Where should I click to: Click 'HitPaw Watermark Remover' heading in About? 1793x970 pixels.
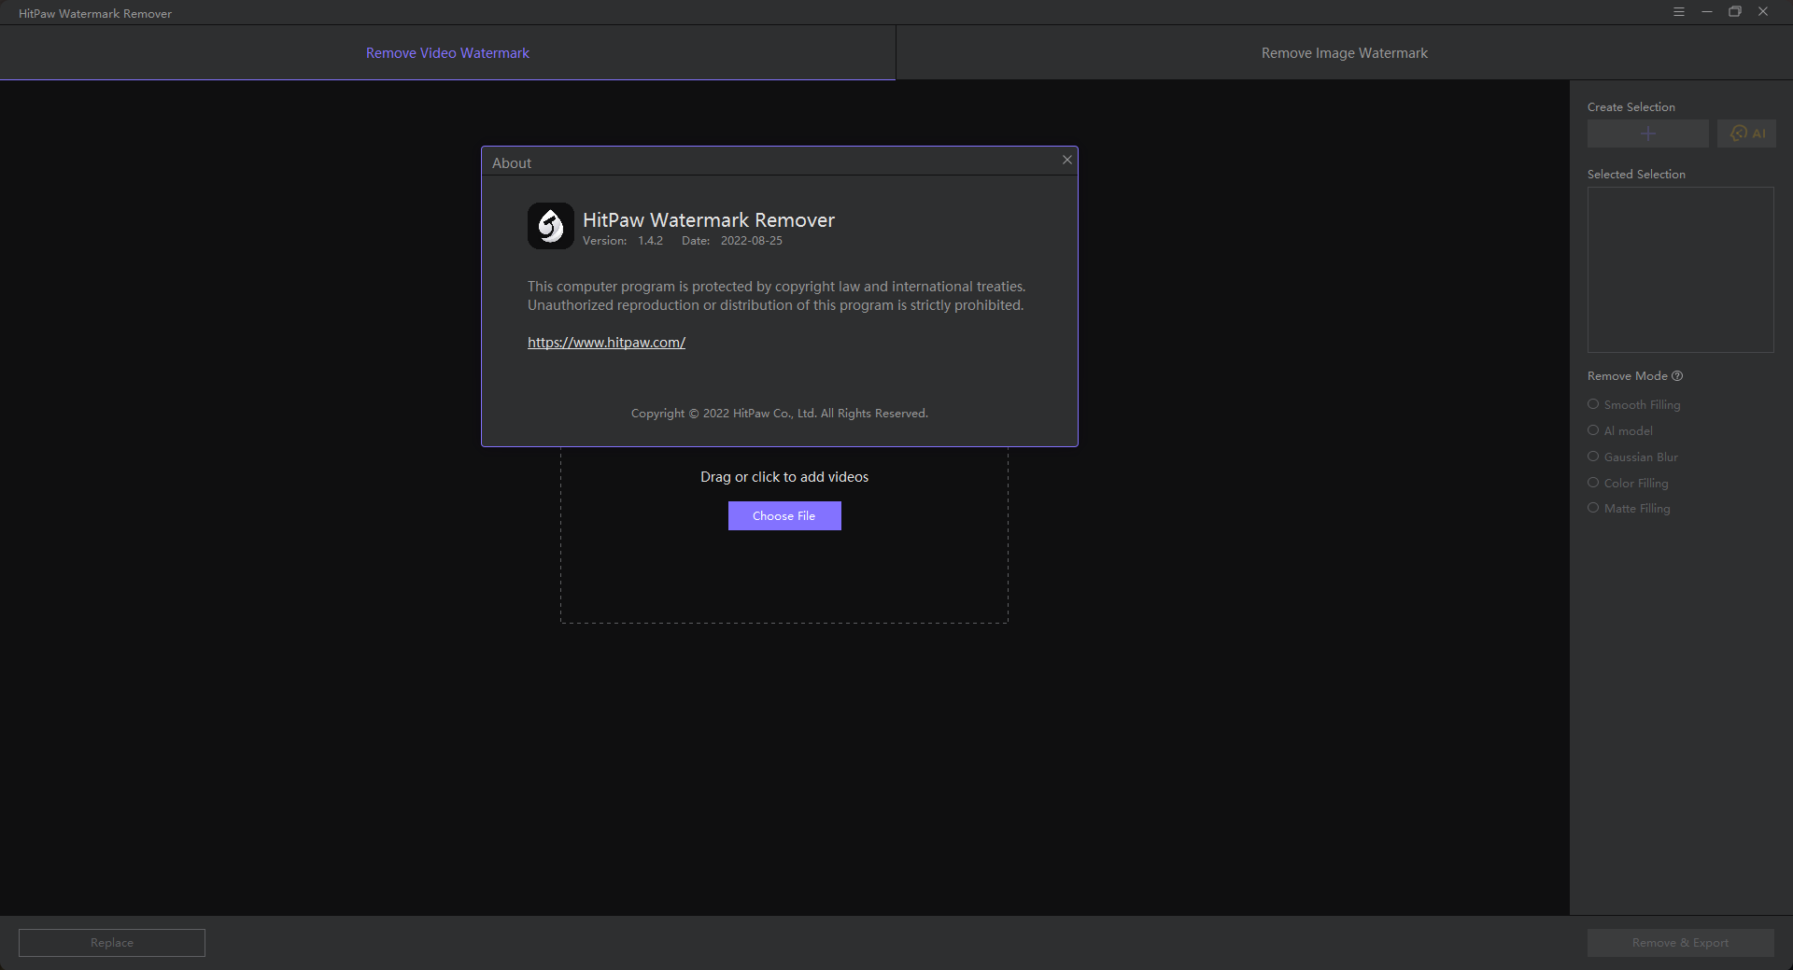click(x=709, y=220)
